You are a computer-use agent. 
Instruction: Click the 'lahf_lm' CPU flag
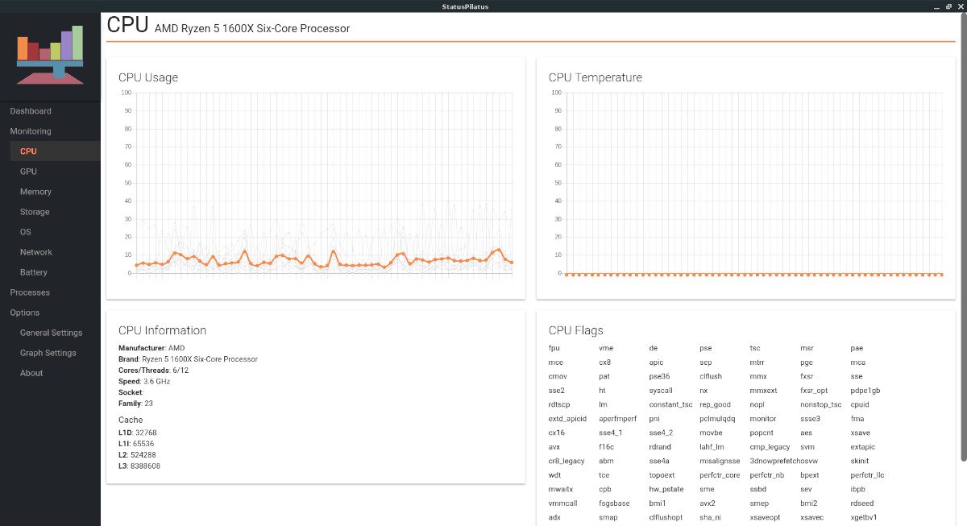pos(712,447)
